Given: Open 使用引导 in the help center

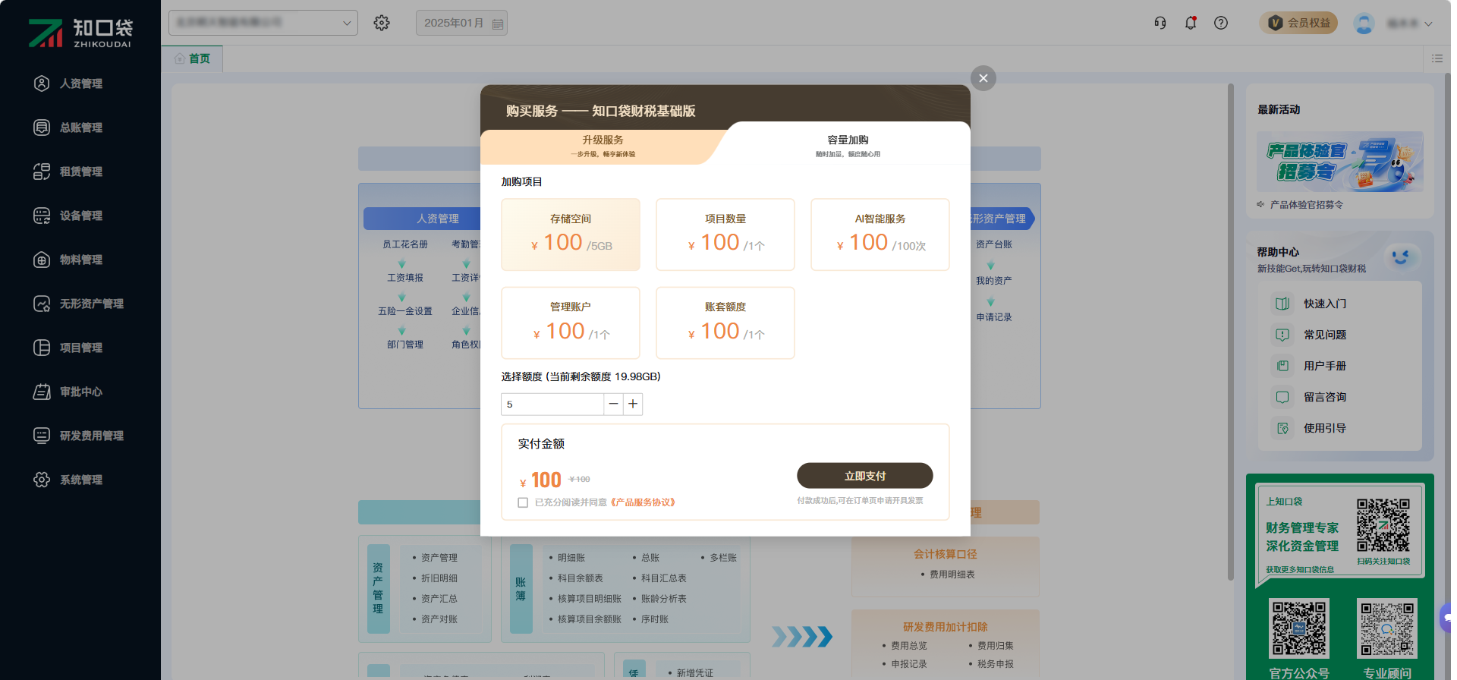Looking at the screenshot, I should click(x=1325, y=428).
